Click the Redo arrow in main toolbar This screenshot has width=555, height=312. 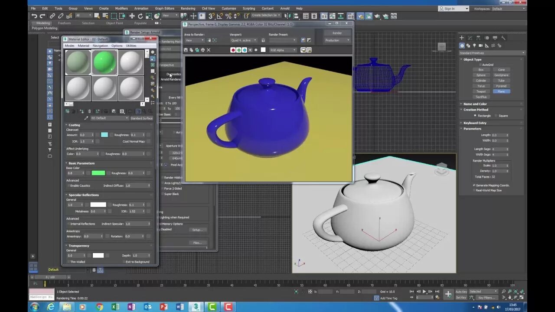tap(42, 16)
